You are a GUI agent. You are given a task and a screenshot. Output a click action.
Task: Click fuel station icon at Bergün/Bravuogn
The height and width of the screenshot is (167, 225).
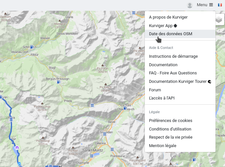point(59,82)
